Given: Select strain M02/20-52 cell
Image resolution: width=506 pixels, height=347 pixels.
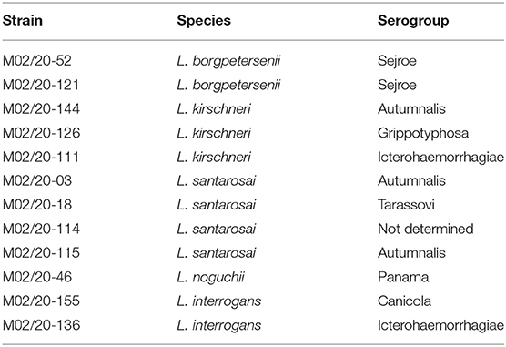Looking at the screenshot, I should [37, 61].
